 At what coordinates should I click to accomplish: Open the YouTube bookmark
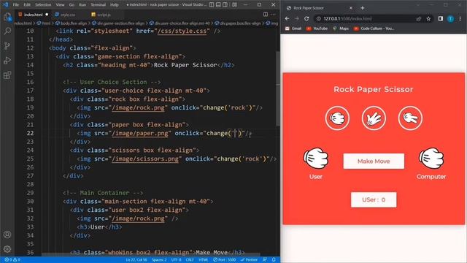pyautogui.click(x=317, y=28)
